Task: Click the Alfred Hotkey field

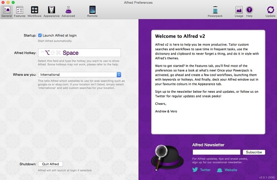Action: 80,53
